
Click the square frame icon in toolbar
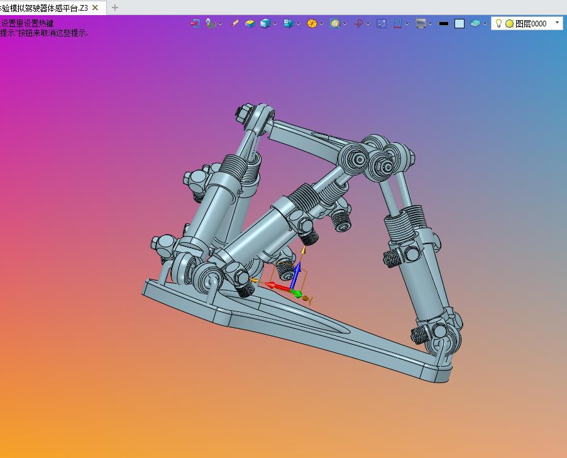point(382,23)
